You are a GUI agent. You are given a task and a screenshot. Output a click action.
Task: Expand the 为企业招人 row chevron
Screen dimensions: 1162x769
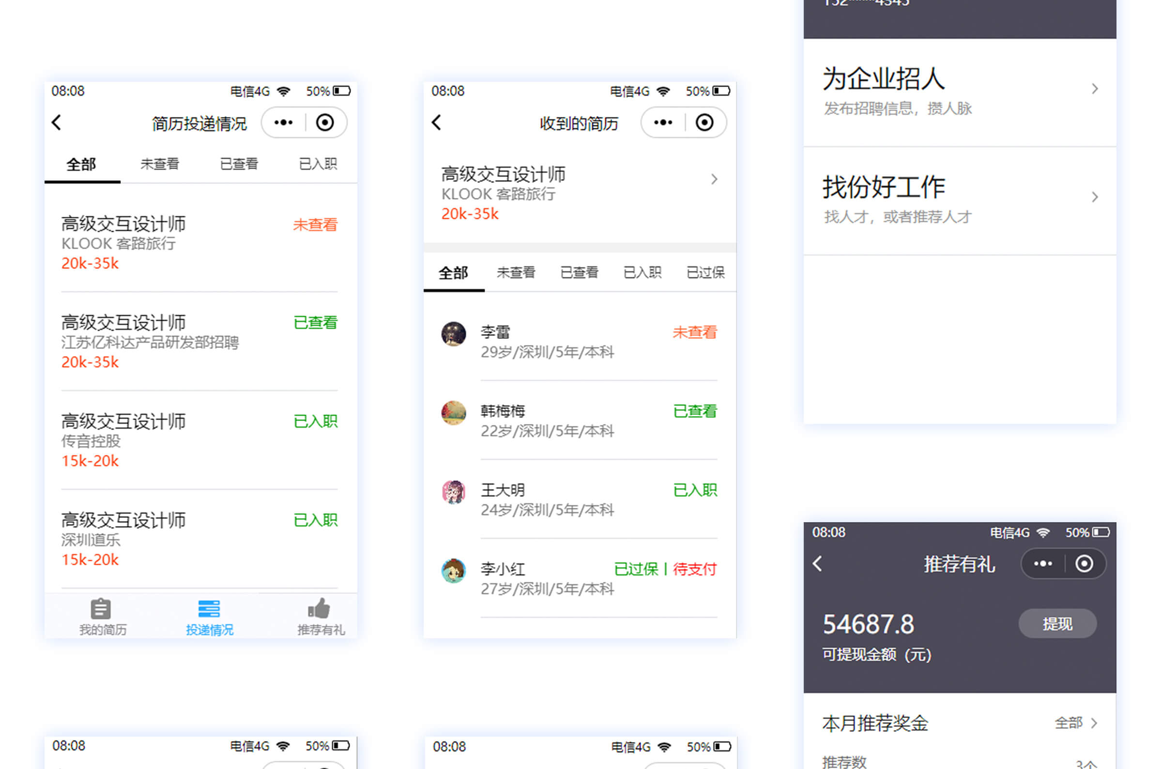[1095, 89]
